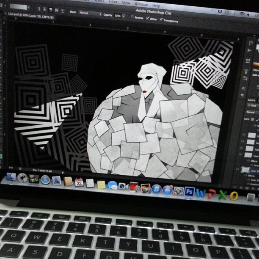Click the Add layer mask icon

click(x=247, y=188)
